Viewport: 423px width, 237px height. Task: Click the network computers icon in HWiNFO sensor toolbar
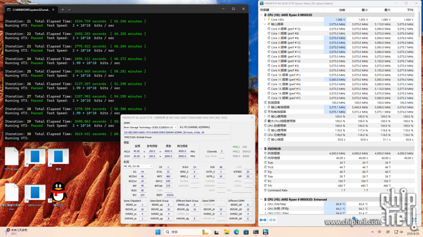tap(356, 219)
